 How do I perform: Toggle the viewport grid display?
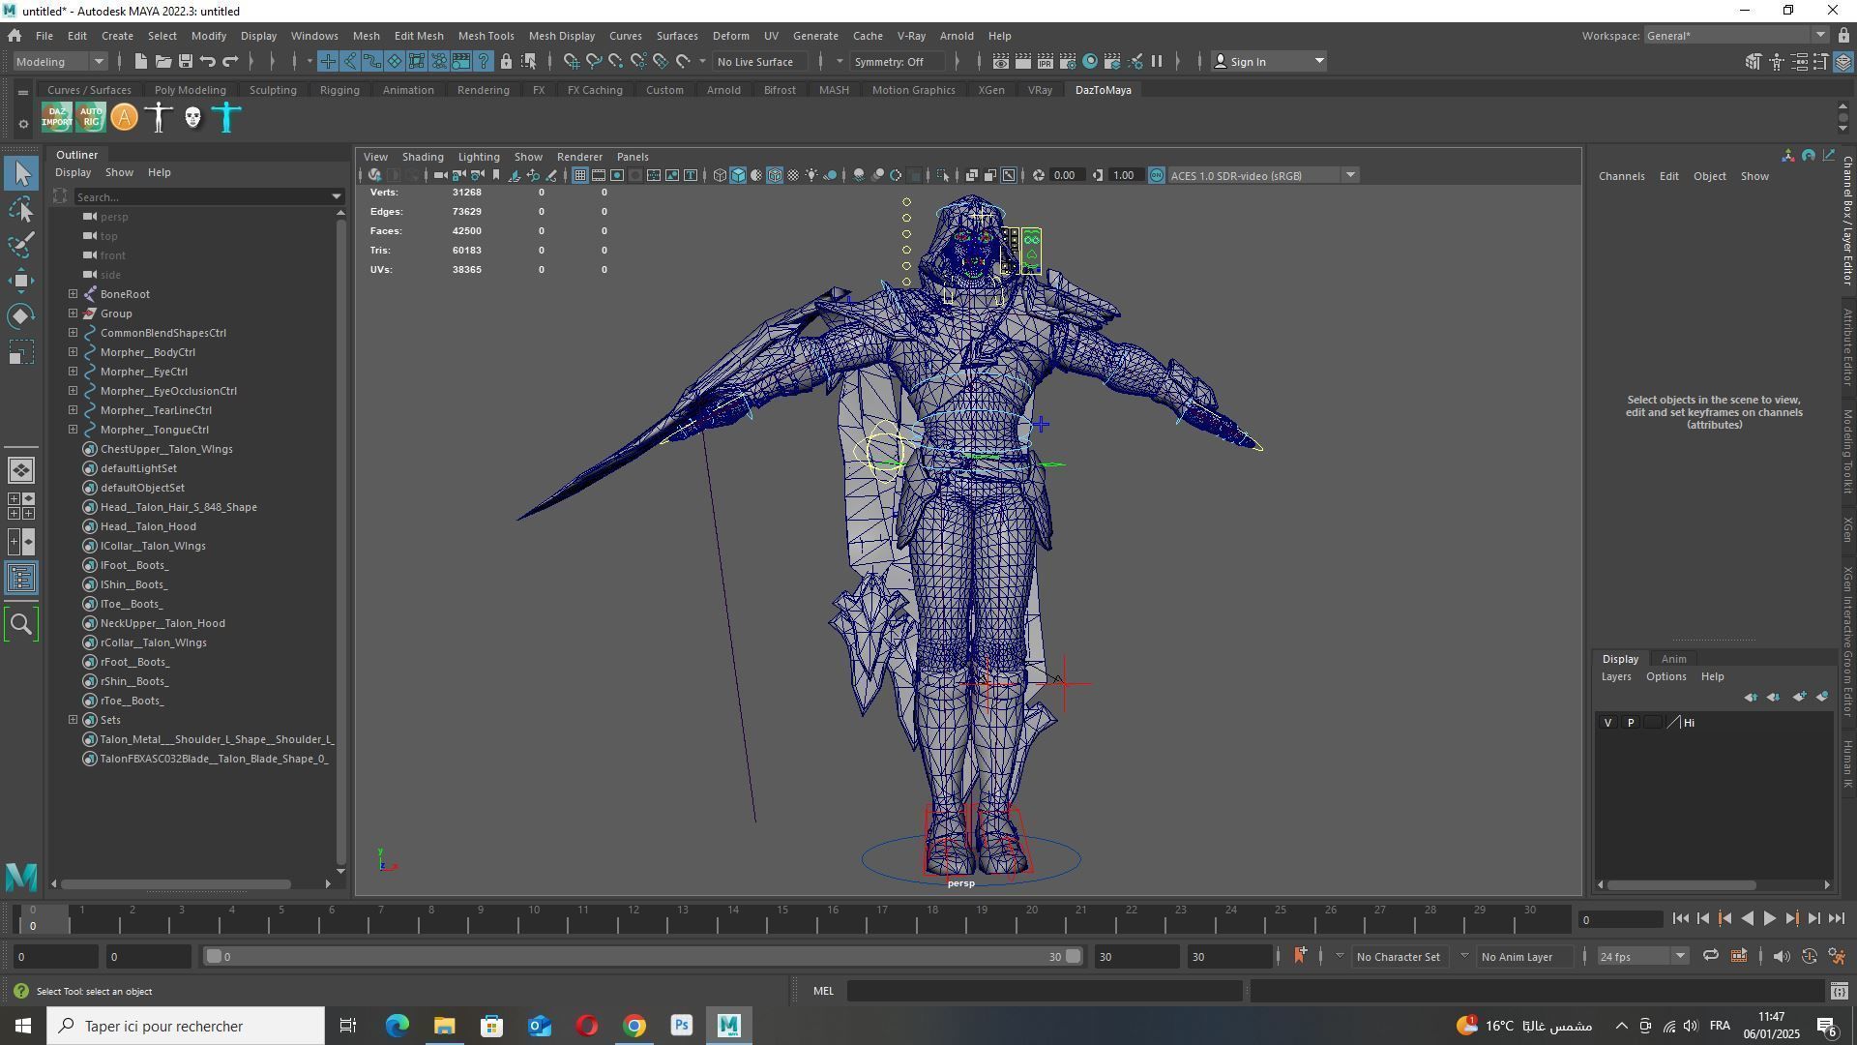tap(579, 175)
